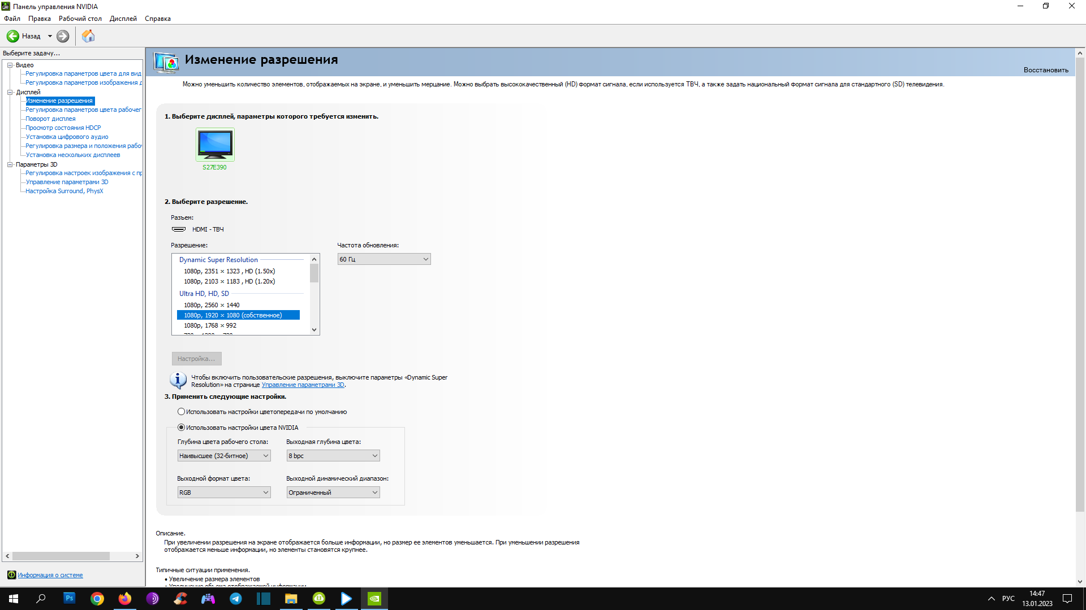Select default color settings radio button
1086x610 pixels.
(181, 412)
